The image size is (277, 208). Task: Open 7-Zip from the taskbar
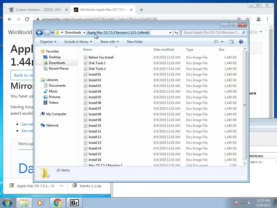click(74, 203)
